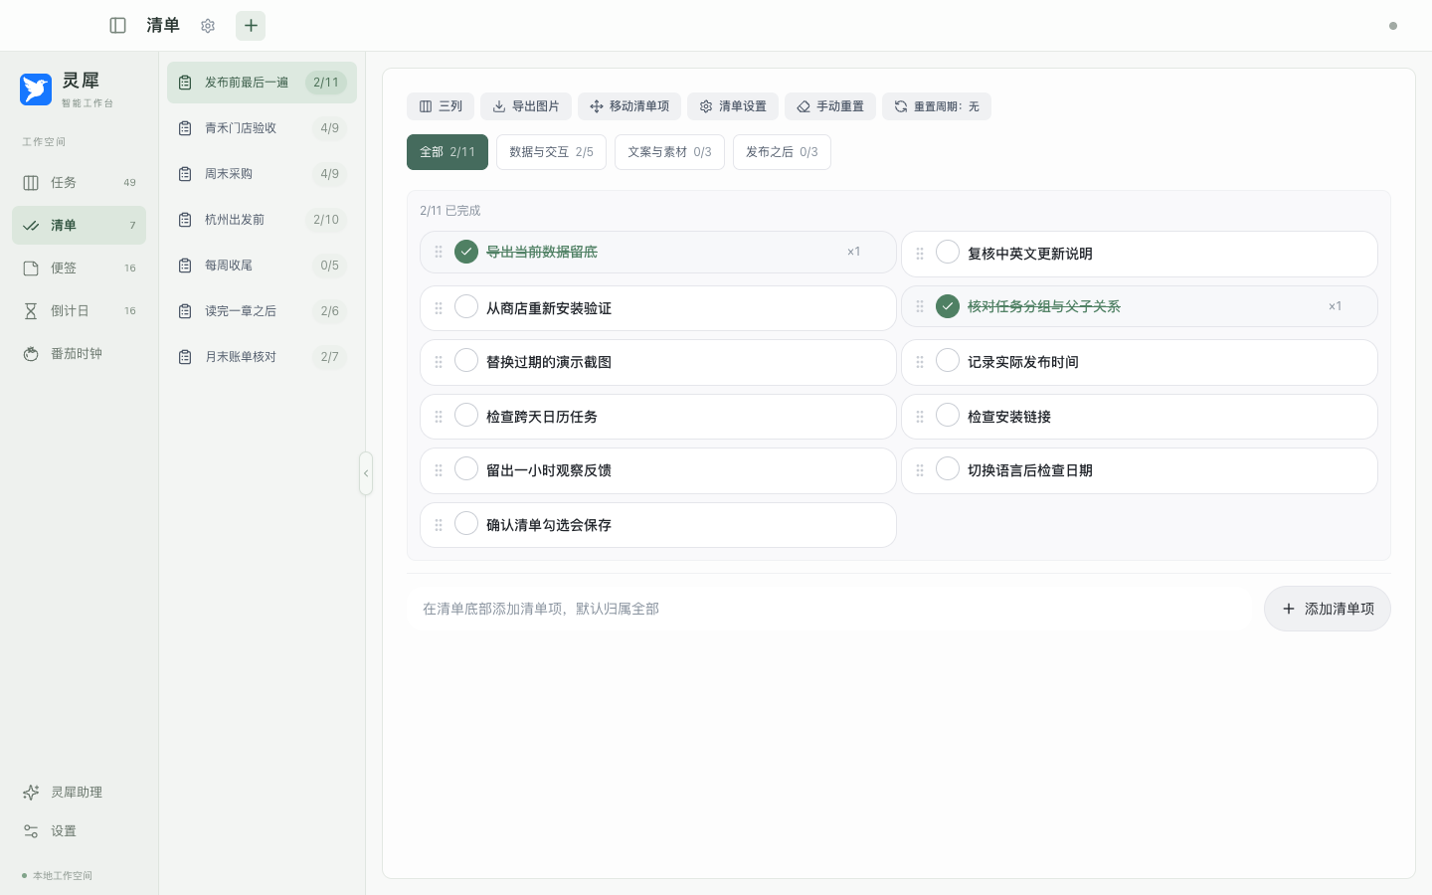Open checklist settings gear next to 清单 title

click(208, 26)
